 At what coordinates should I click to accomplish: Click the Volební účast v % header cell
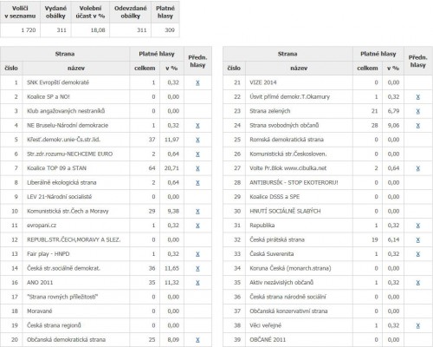click(90, 12)
